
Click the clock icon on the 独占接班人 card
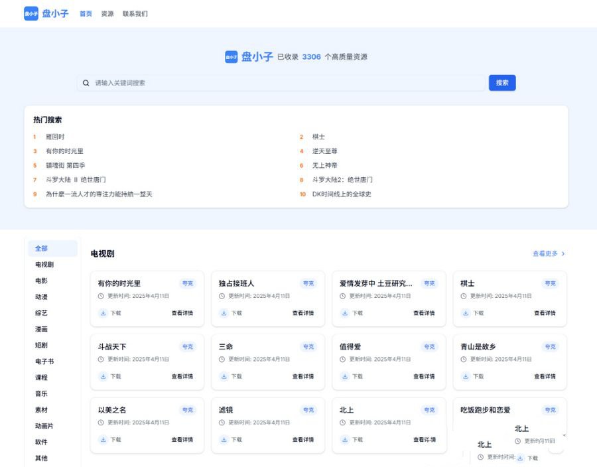coord(222,297)
